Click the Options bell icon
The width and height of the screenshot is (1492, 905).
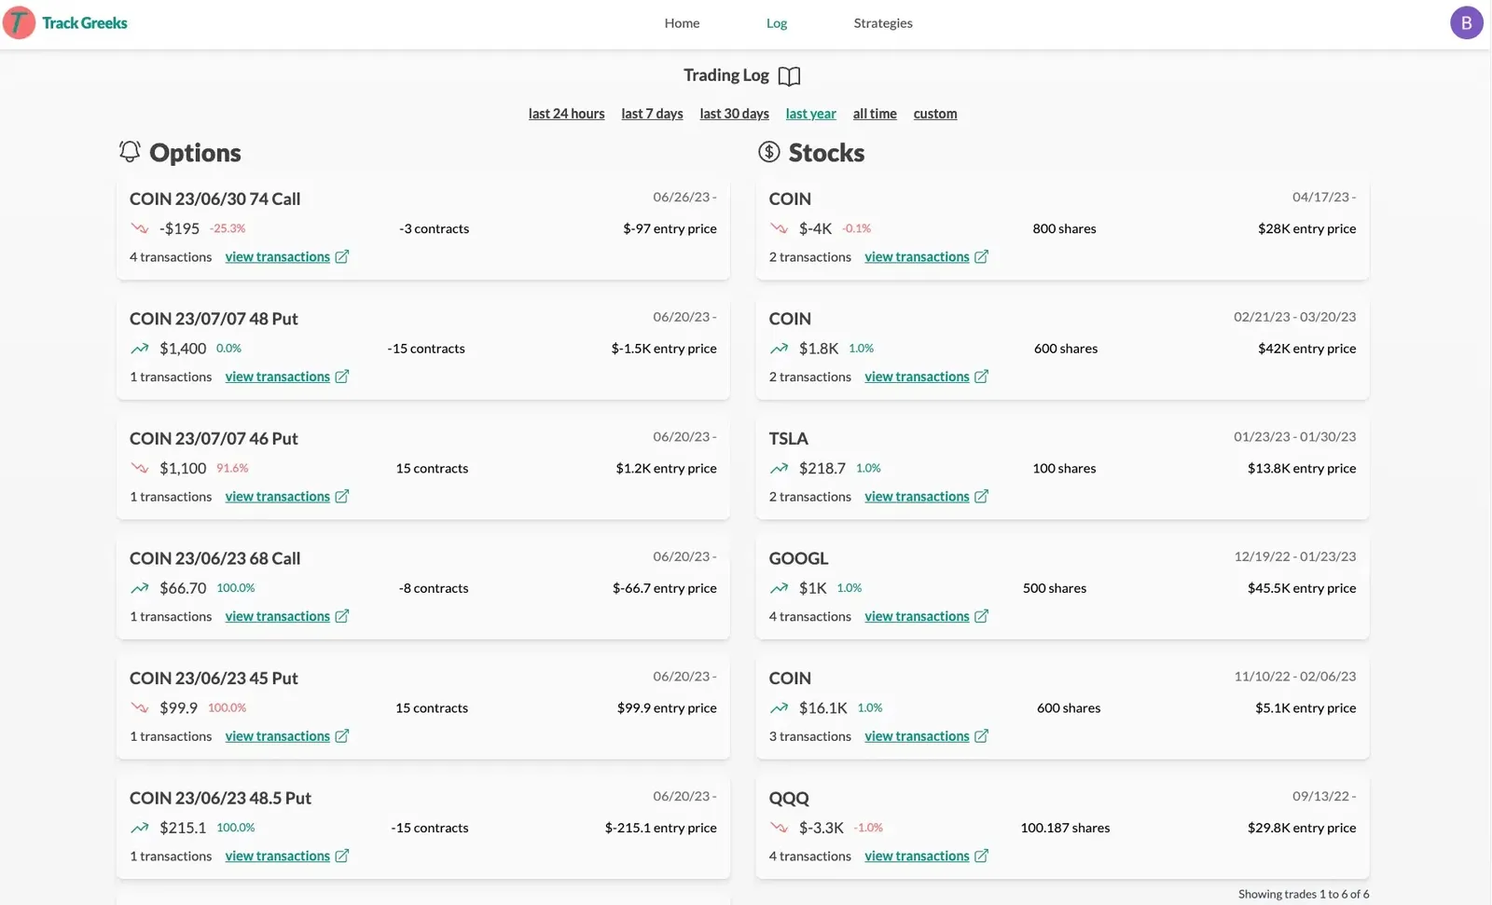[130, 151]
